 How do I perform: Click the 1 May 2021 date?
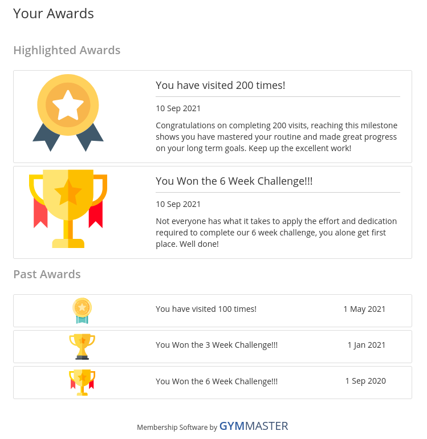point(364,309)
